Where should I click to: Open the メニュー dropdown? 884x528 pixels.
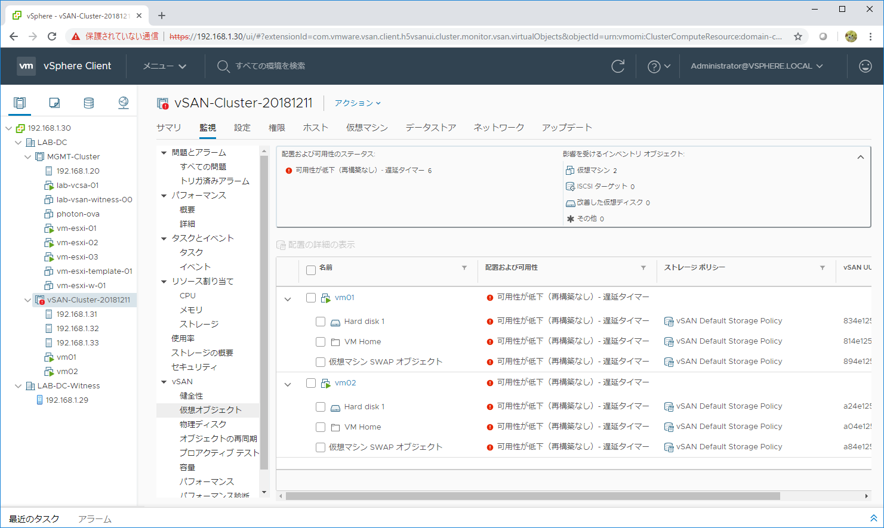(165, 66)
